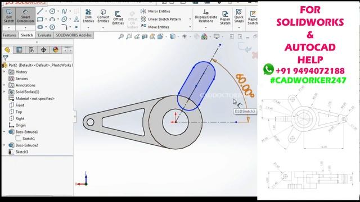The height and width of the screenshot is (202, 360).
Task: Expand the Boss-Extrude2 node
Action: (4, 145)
